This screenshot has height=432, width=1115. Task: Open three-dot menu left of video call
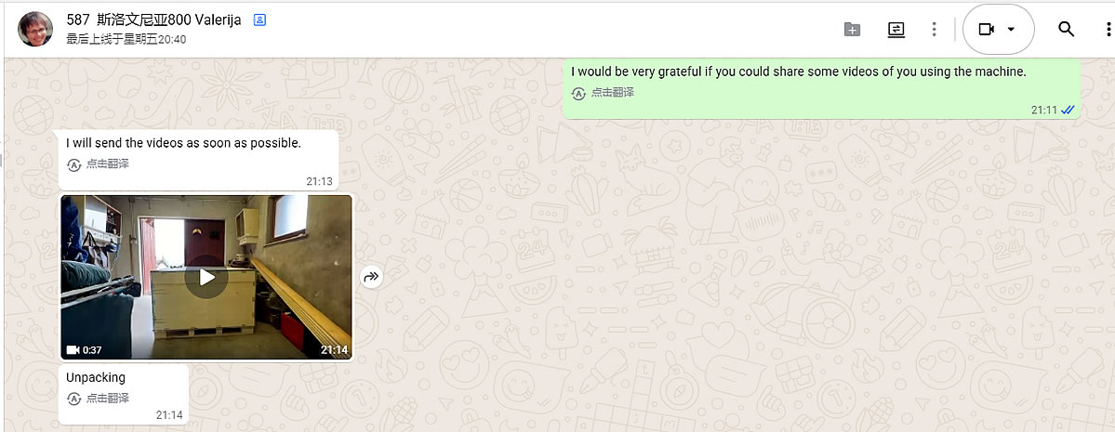935,29
